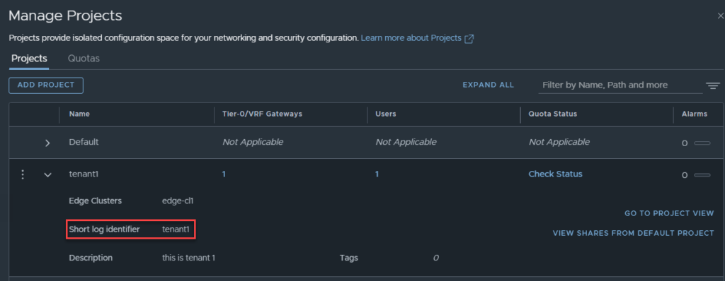This screenshot has width=725, height=281.
Task: Open the three-dot menu for tenant1
Action: tap(23, 174)
